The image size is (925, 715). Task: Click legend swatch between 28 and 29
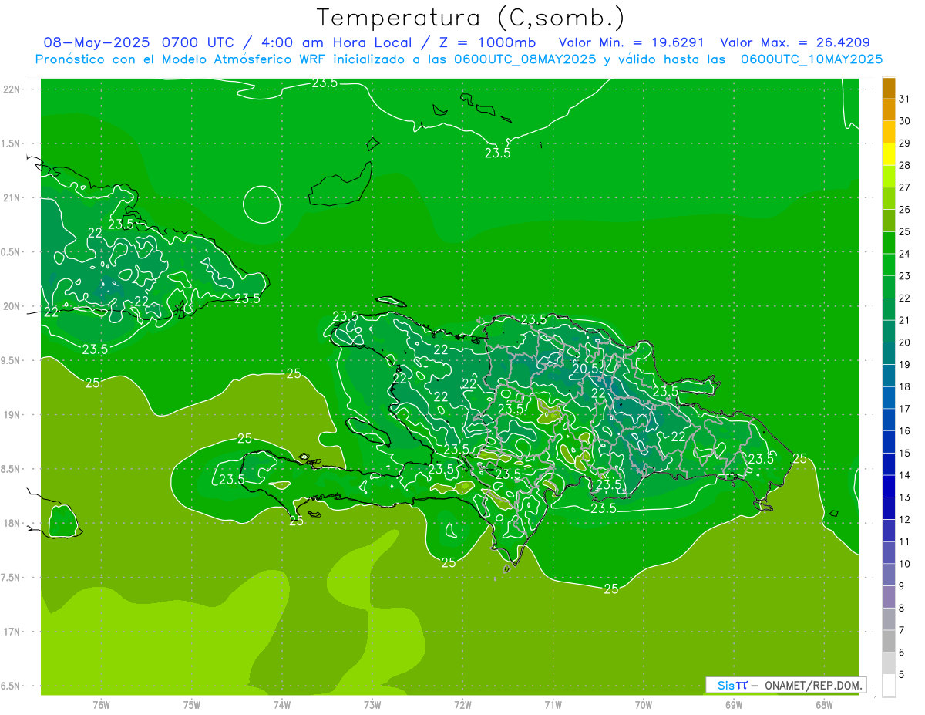point(889,154)
